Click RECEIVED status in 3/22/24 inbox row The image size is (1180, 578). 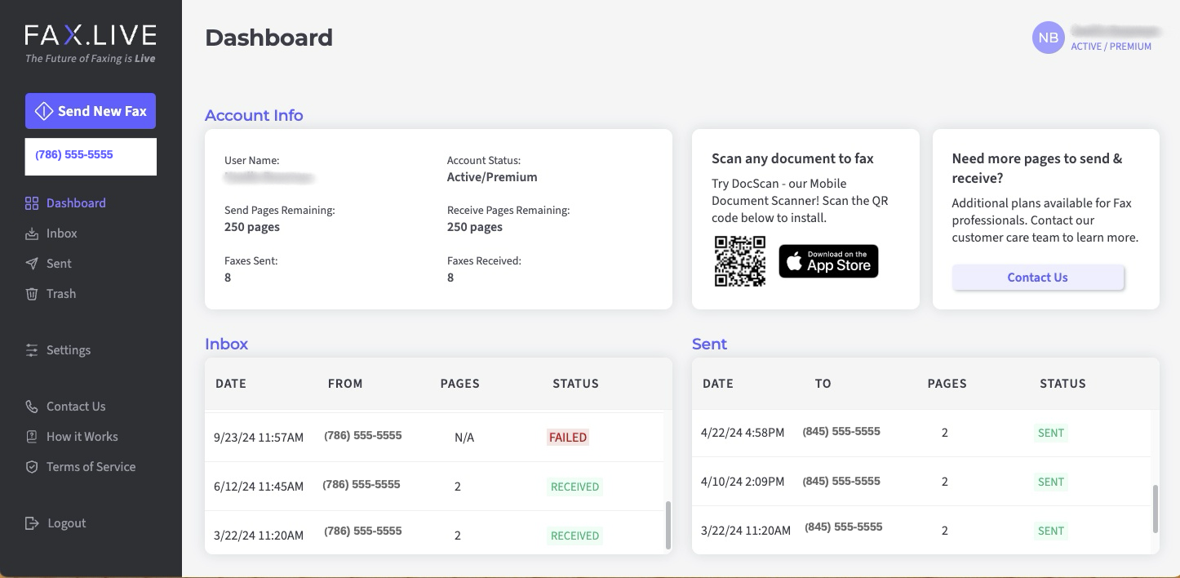coord(574,536)
